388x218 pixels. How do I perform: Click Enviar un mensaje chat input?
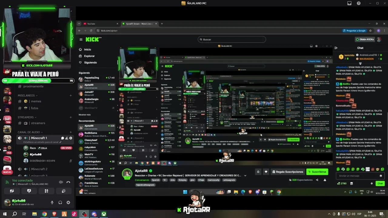[x=360, y=176]
